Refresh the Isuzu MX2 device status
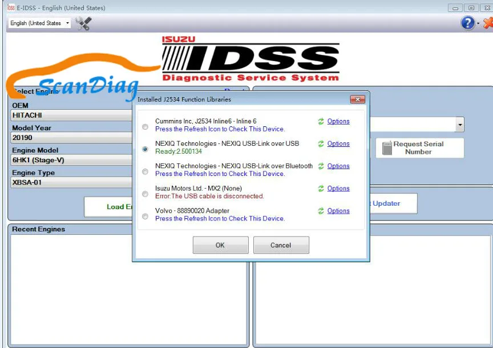This screenshot has height=348, width=493. (321, 189)
